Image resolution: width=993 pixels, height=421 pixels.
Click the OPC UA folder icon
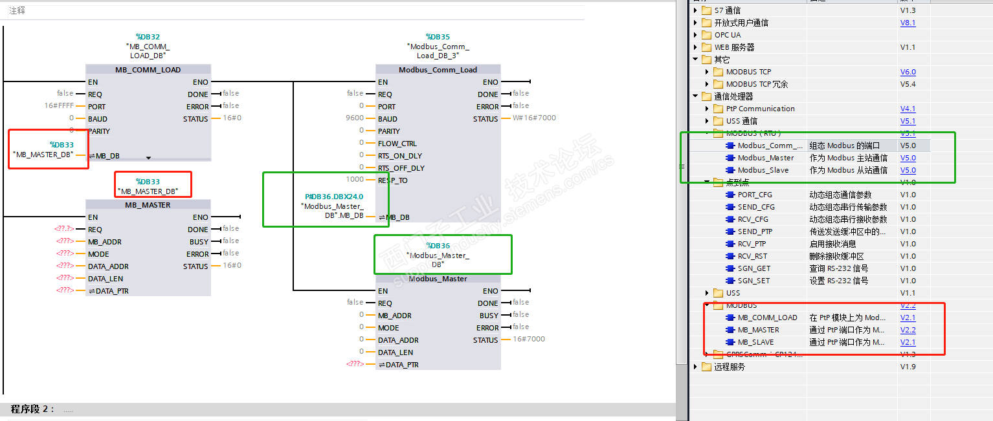point(707,35)
